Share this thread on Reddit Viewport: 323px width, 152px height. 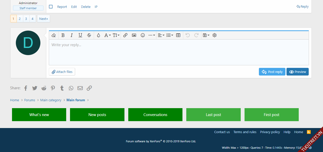pos(44,88)
